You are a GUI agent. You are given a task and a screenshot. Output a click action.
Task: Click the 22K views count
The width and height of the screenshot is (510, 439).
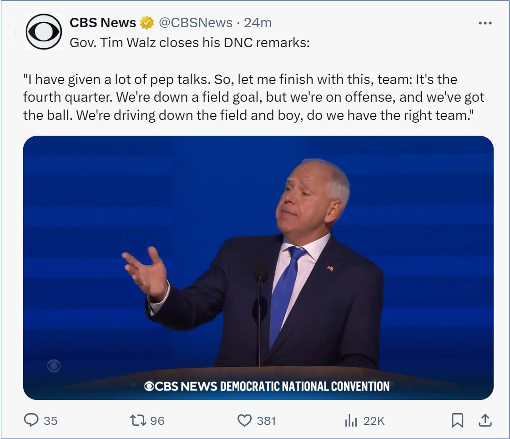tap(374, 421)
